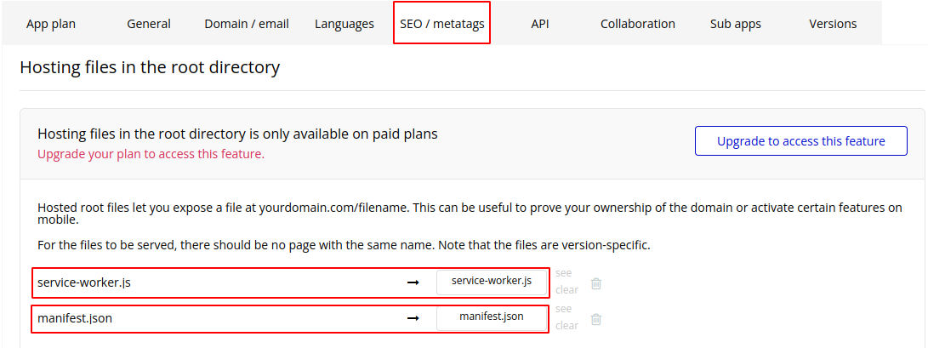
Task: Click the service-worker.js file upload button
Action: (x=492, y=282)
